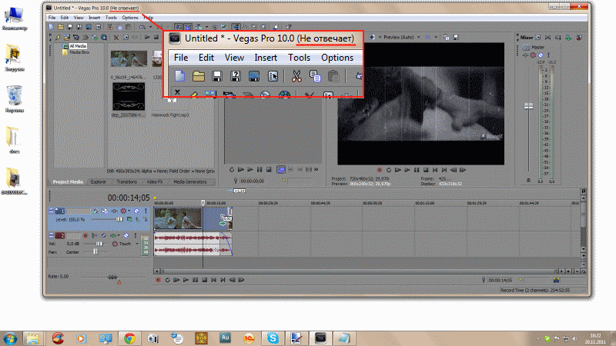Screen dimensions: 616x346
Task: Click the Master volume fader in Mixer
Action: coord(529,106)
